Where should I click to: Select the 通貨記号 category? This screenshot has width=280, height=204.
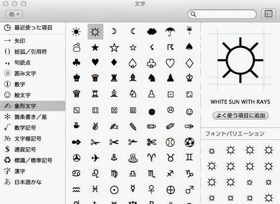pos(33,150)
